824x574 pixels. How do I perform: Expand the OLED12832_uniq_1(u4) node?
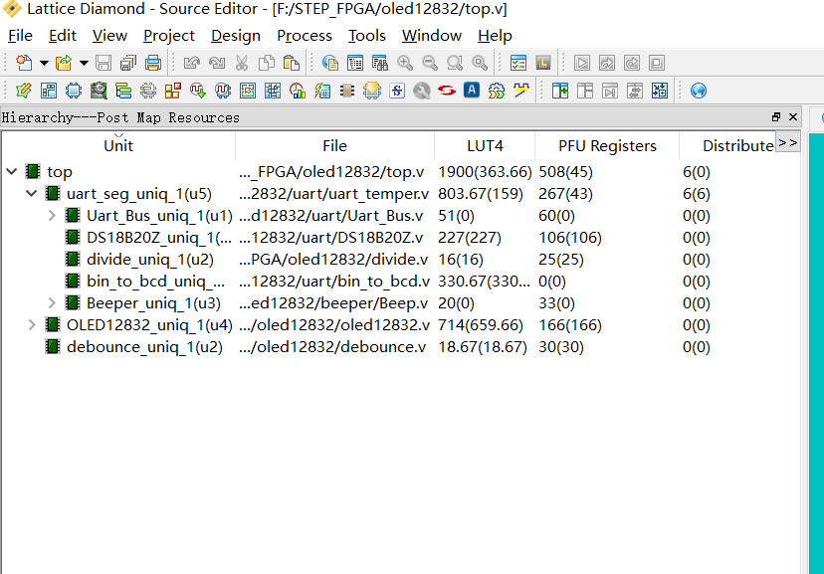pos(32,325)
